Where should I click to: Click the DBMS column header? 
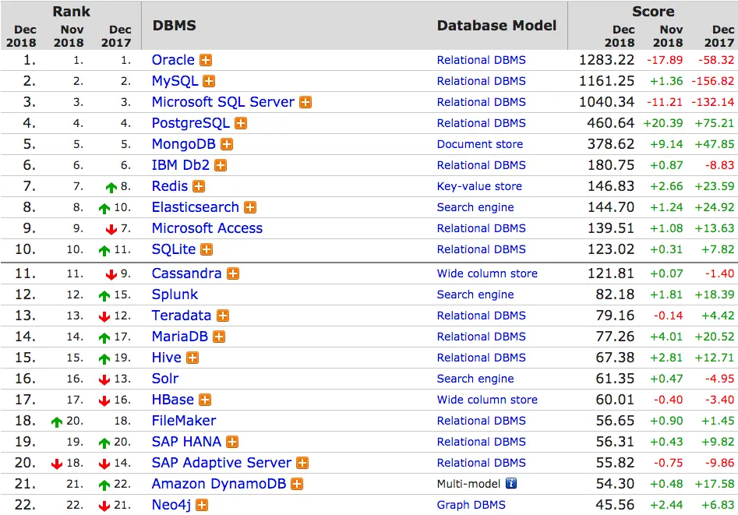tap(174, 26)
